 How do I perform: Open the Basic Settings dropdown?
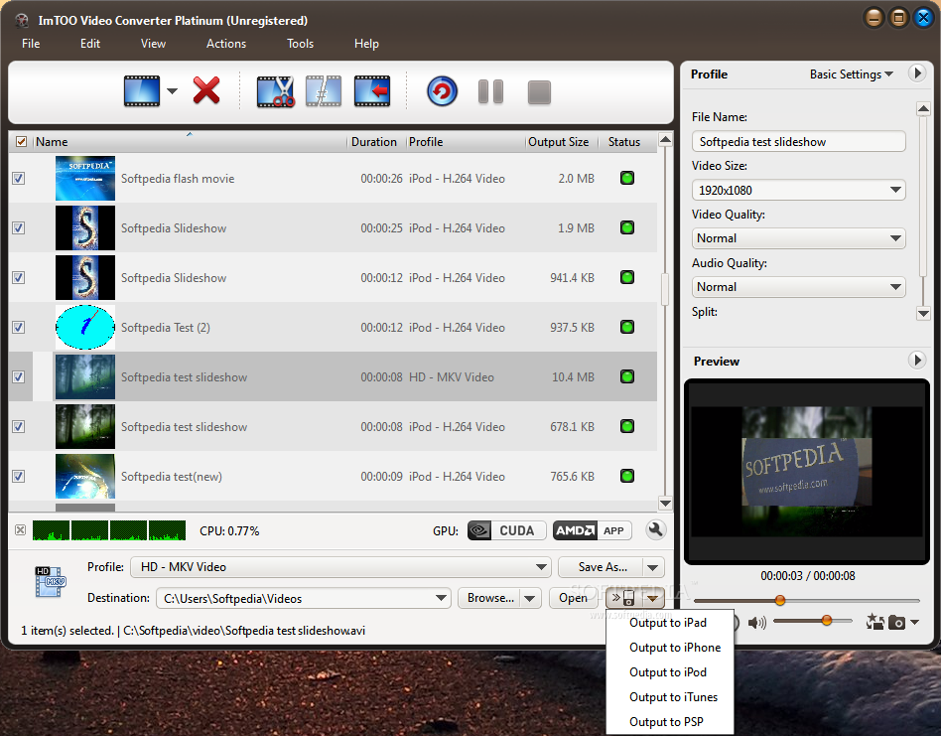(851, 74)
